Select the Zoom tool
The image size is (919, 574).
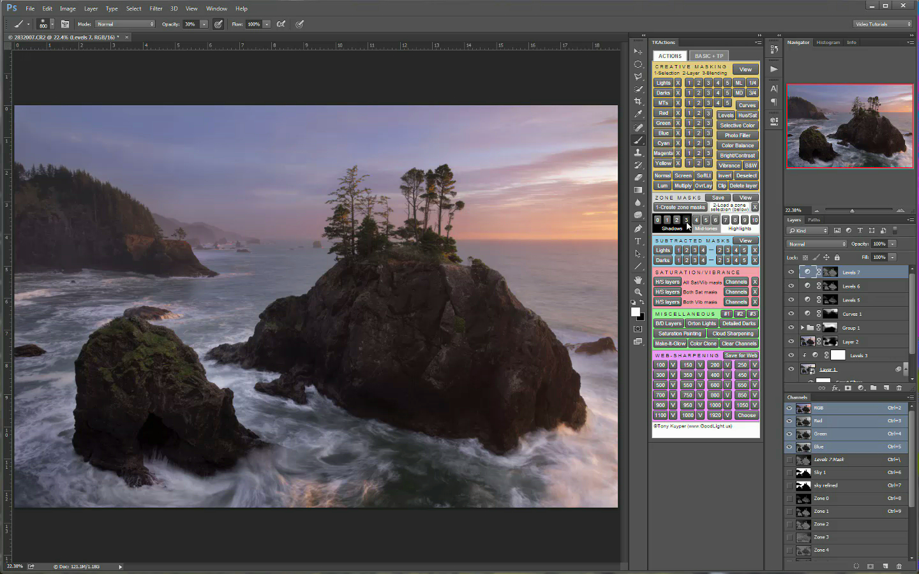pos(638,292)
